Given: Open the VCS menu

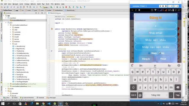Looking at the screenshot, I should (x=52, y=4).
